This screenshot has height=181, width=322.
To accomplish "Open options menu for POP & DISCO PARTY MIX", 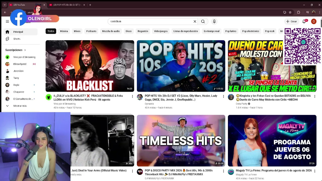I will click(223, 171).
